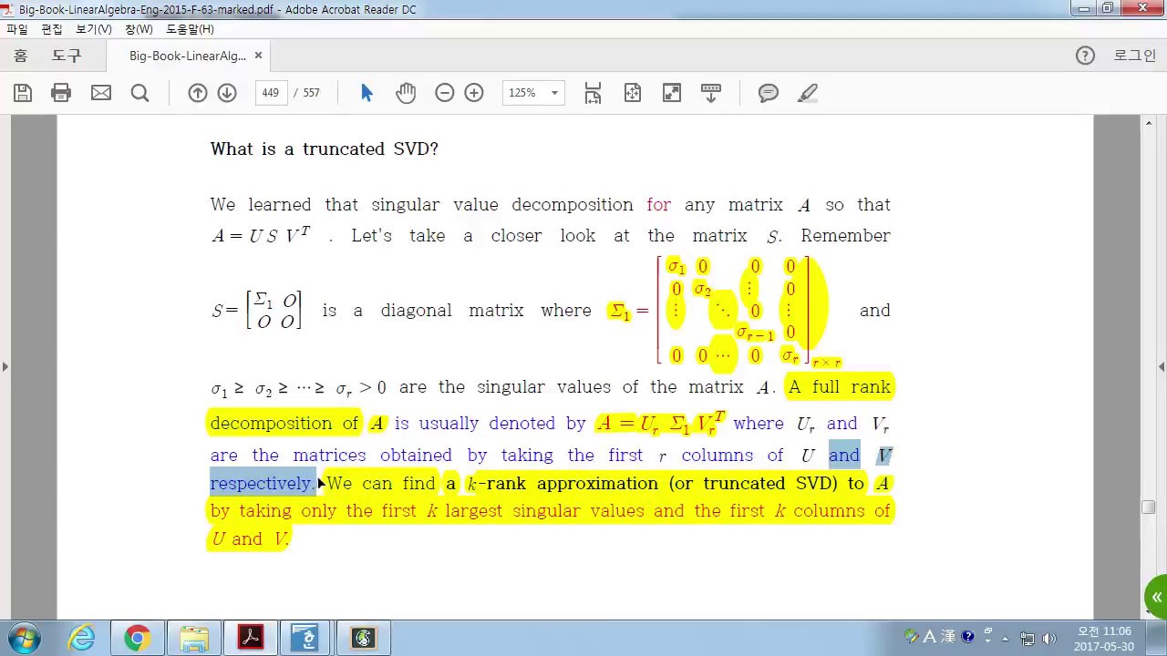
Task: Toggle IME A input mode
Action: (x=930, y=637)
